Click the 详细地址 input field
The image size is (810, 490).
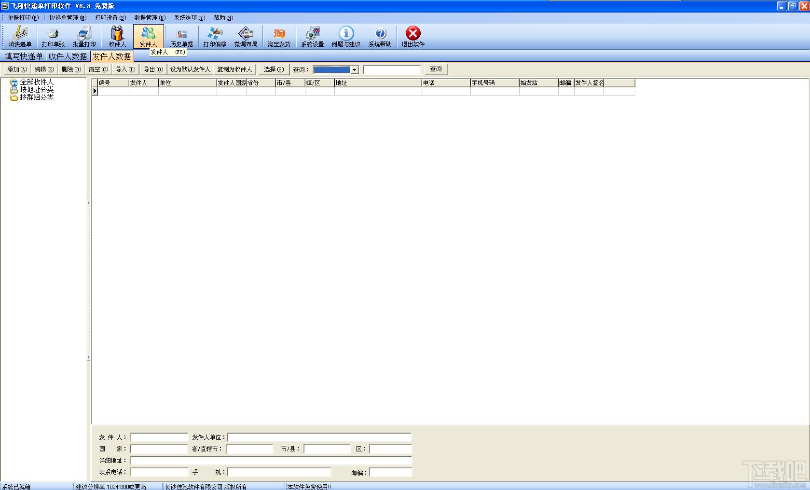[x=271, y=461]
